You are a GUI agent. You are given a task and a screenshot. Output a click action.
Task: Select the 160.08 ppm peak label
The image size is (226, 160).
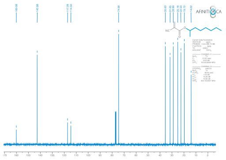click(16, 8)
